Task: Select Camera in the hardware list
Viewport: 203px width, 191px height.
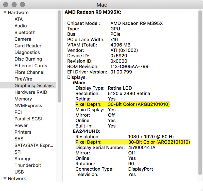Action: (x=23, y=39)
